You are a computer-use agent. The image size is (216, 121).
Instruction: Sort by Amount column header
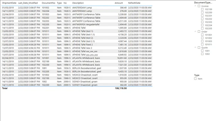118,3
